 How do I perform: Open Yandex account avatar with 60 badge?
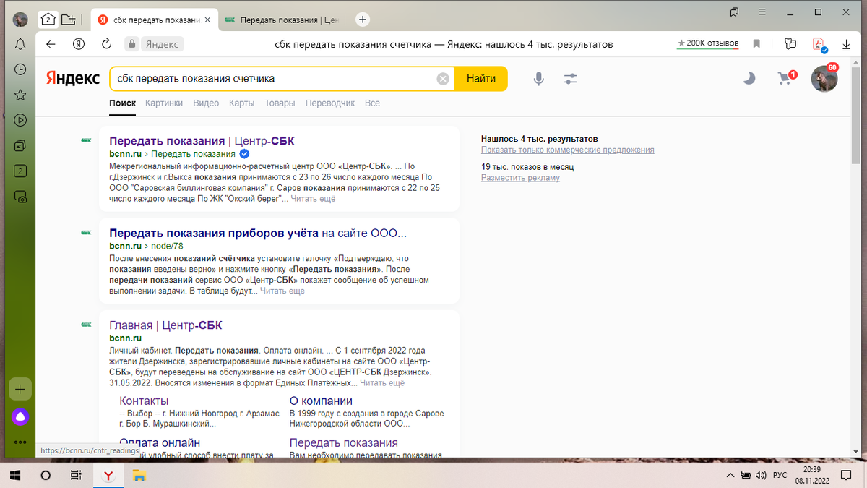824,77
